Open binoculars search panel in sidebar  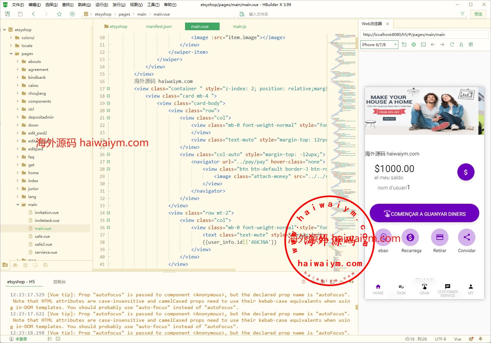[15, 265]
